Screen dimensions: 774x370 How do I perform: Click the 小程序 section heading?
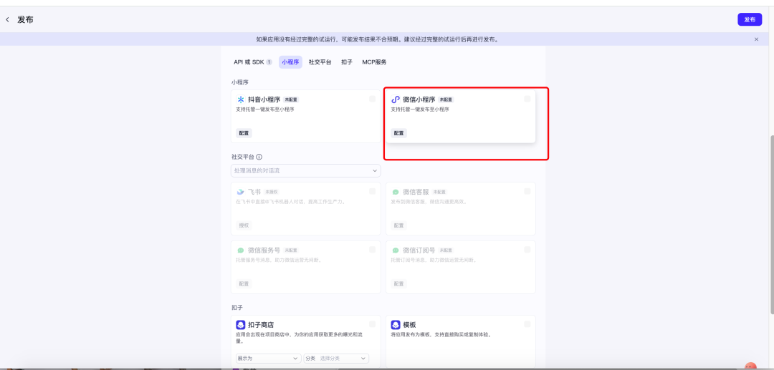(239, 82)
